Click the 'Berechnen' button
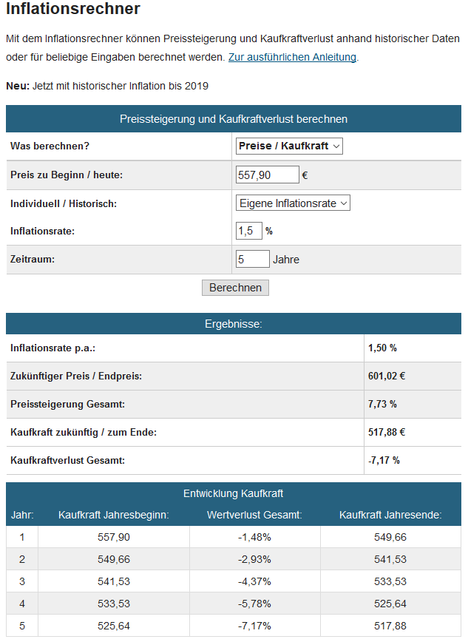Viewport: 468px width, 642px height. [235, 288]
